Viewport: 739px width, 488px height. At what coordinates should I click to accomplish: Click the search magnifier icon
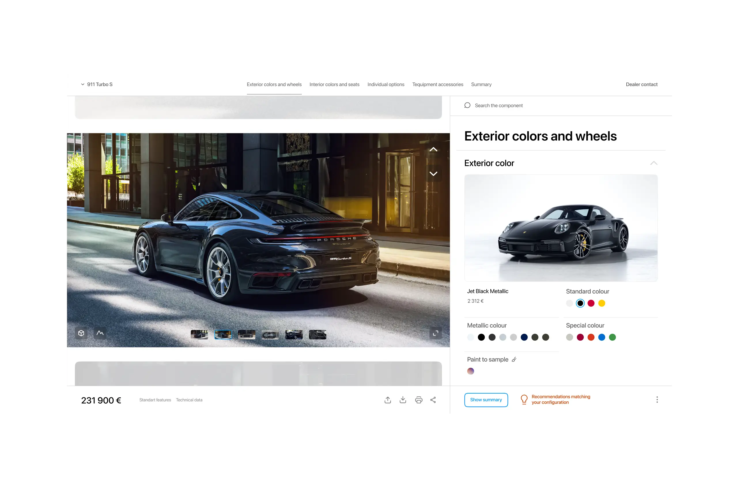467,105
